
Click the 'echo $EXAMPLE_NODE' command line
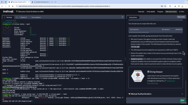coord(9,80)
